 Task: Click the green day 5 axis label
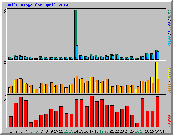(x=31, y=131)
